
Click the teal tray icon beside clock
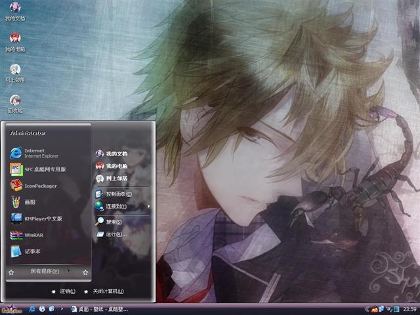pyautogui.click(x=396, y=309)
